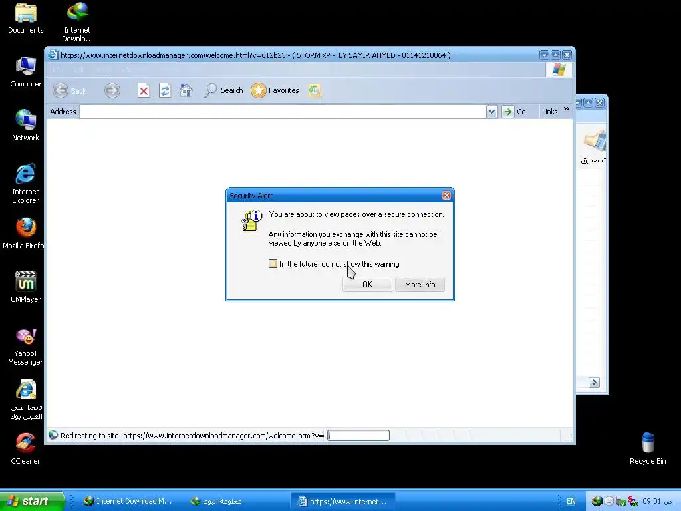This screenshot has height=511, width=681.
Task: Click the status bar progress field
Action: (358, 435)
